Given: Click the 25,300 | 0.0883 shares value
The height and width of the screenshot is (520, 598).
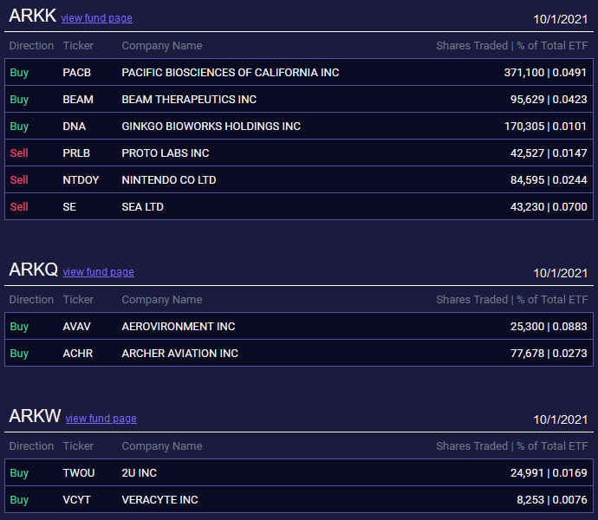Looking at the screenshot, I should click(x=549, y=326).
